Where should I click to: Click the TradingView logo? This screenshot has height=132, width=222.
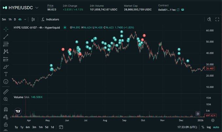tap(18, 111)
